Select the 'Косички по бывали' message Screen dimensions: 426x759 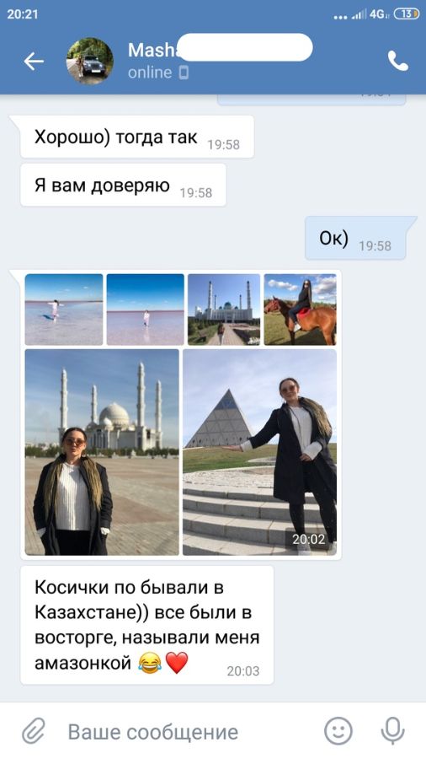click(146, 625)
